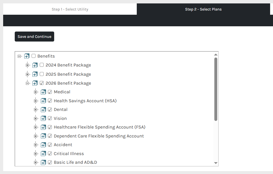Collapse the 2026 Benefit Package node
The image size is (273, 174).
click(x=27, y=83)
